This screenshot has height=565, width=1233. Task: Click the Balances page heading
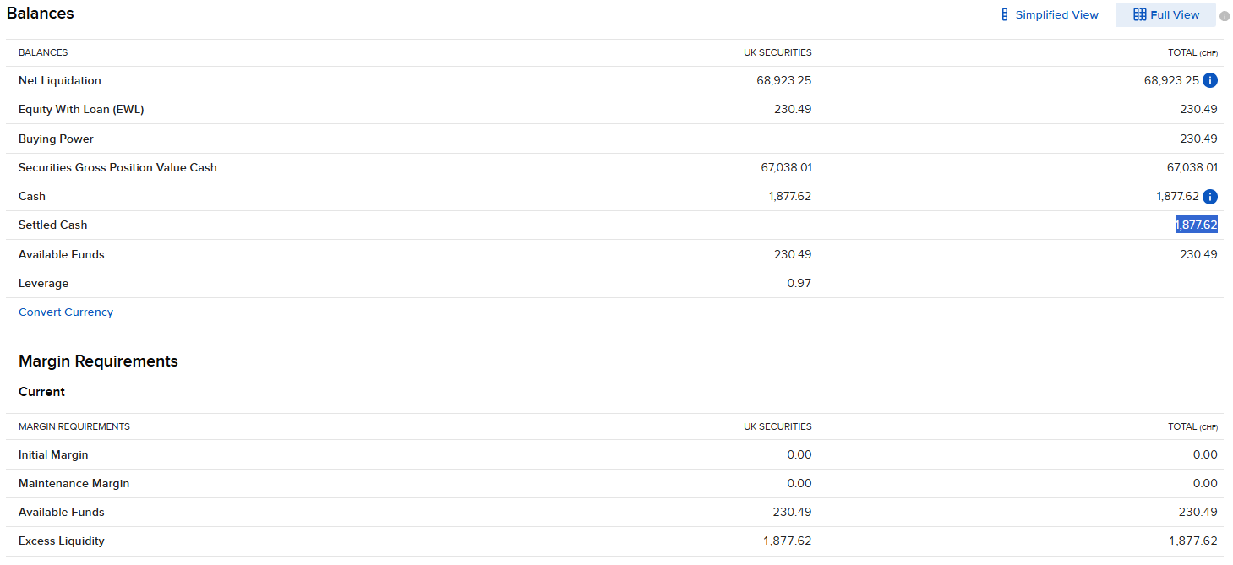point(41,14)
